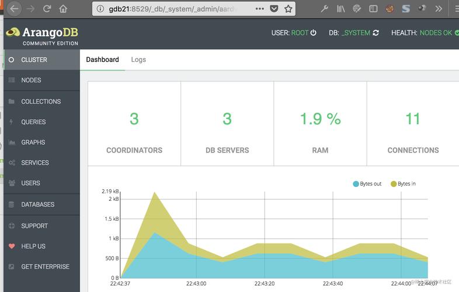Click the 22:43:40 time axis label

click(333, 283)
